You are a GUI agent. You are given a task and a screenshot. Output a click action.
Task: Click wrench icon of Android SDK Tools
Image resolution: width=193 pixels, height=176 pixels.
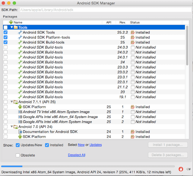click(x=20, y=32)
